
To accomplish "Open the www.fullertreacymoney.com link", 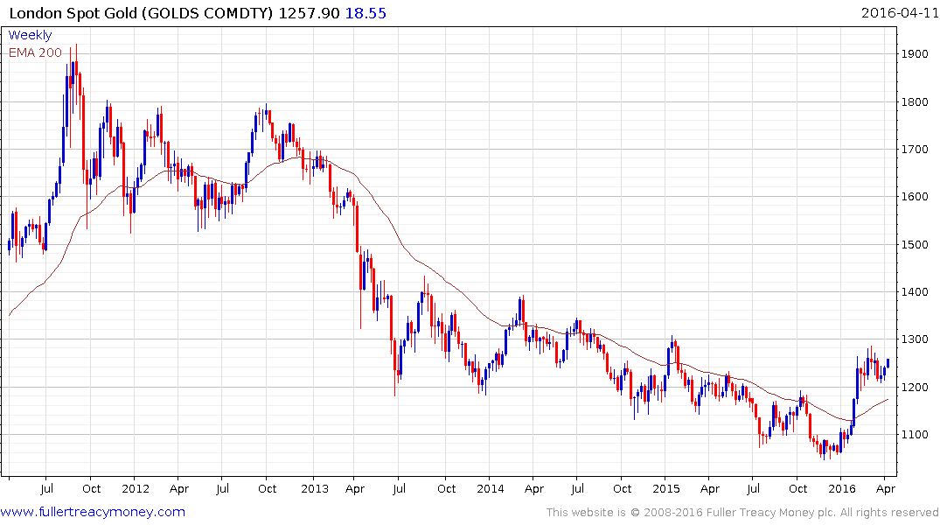I will pyautogui.click(x=93, y=512).
